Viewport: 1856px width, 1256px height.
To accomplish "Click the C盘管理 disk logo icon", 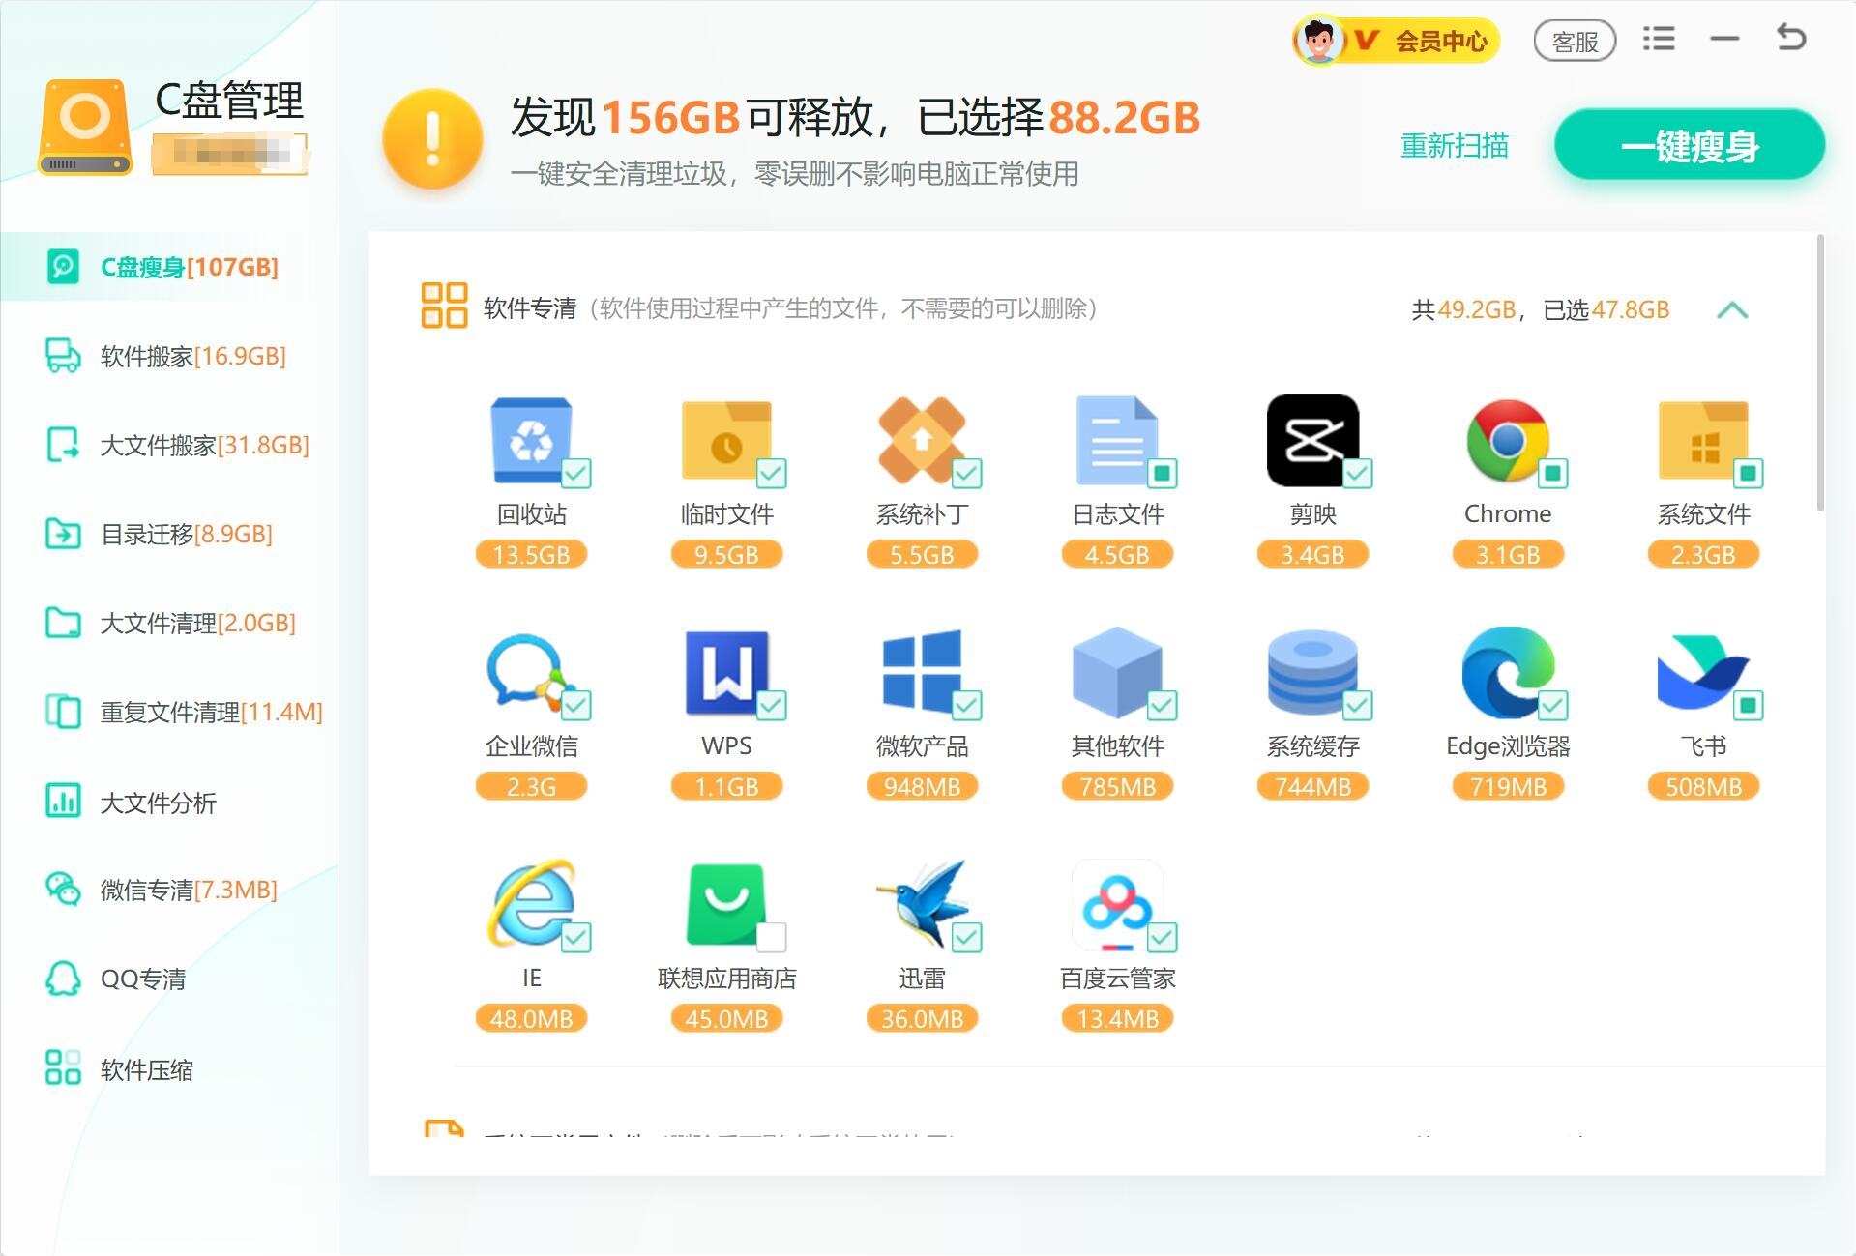I will click(84, 127).
